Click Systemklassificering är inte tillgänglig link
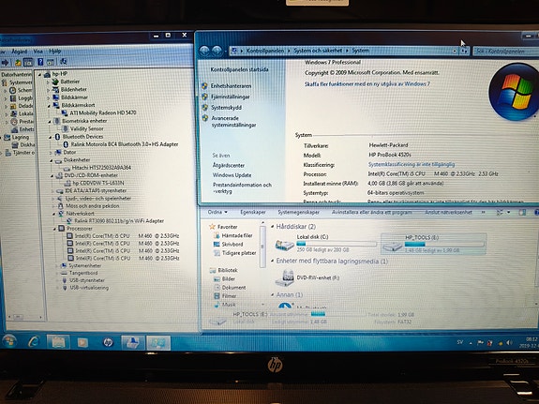Image resolution: width=539 pixels, height=404 pixels. (x=412, y=165)
